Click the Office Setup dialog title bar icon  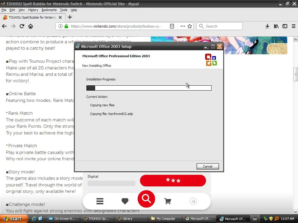(x=77, y=46)
